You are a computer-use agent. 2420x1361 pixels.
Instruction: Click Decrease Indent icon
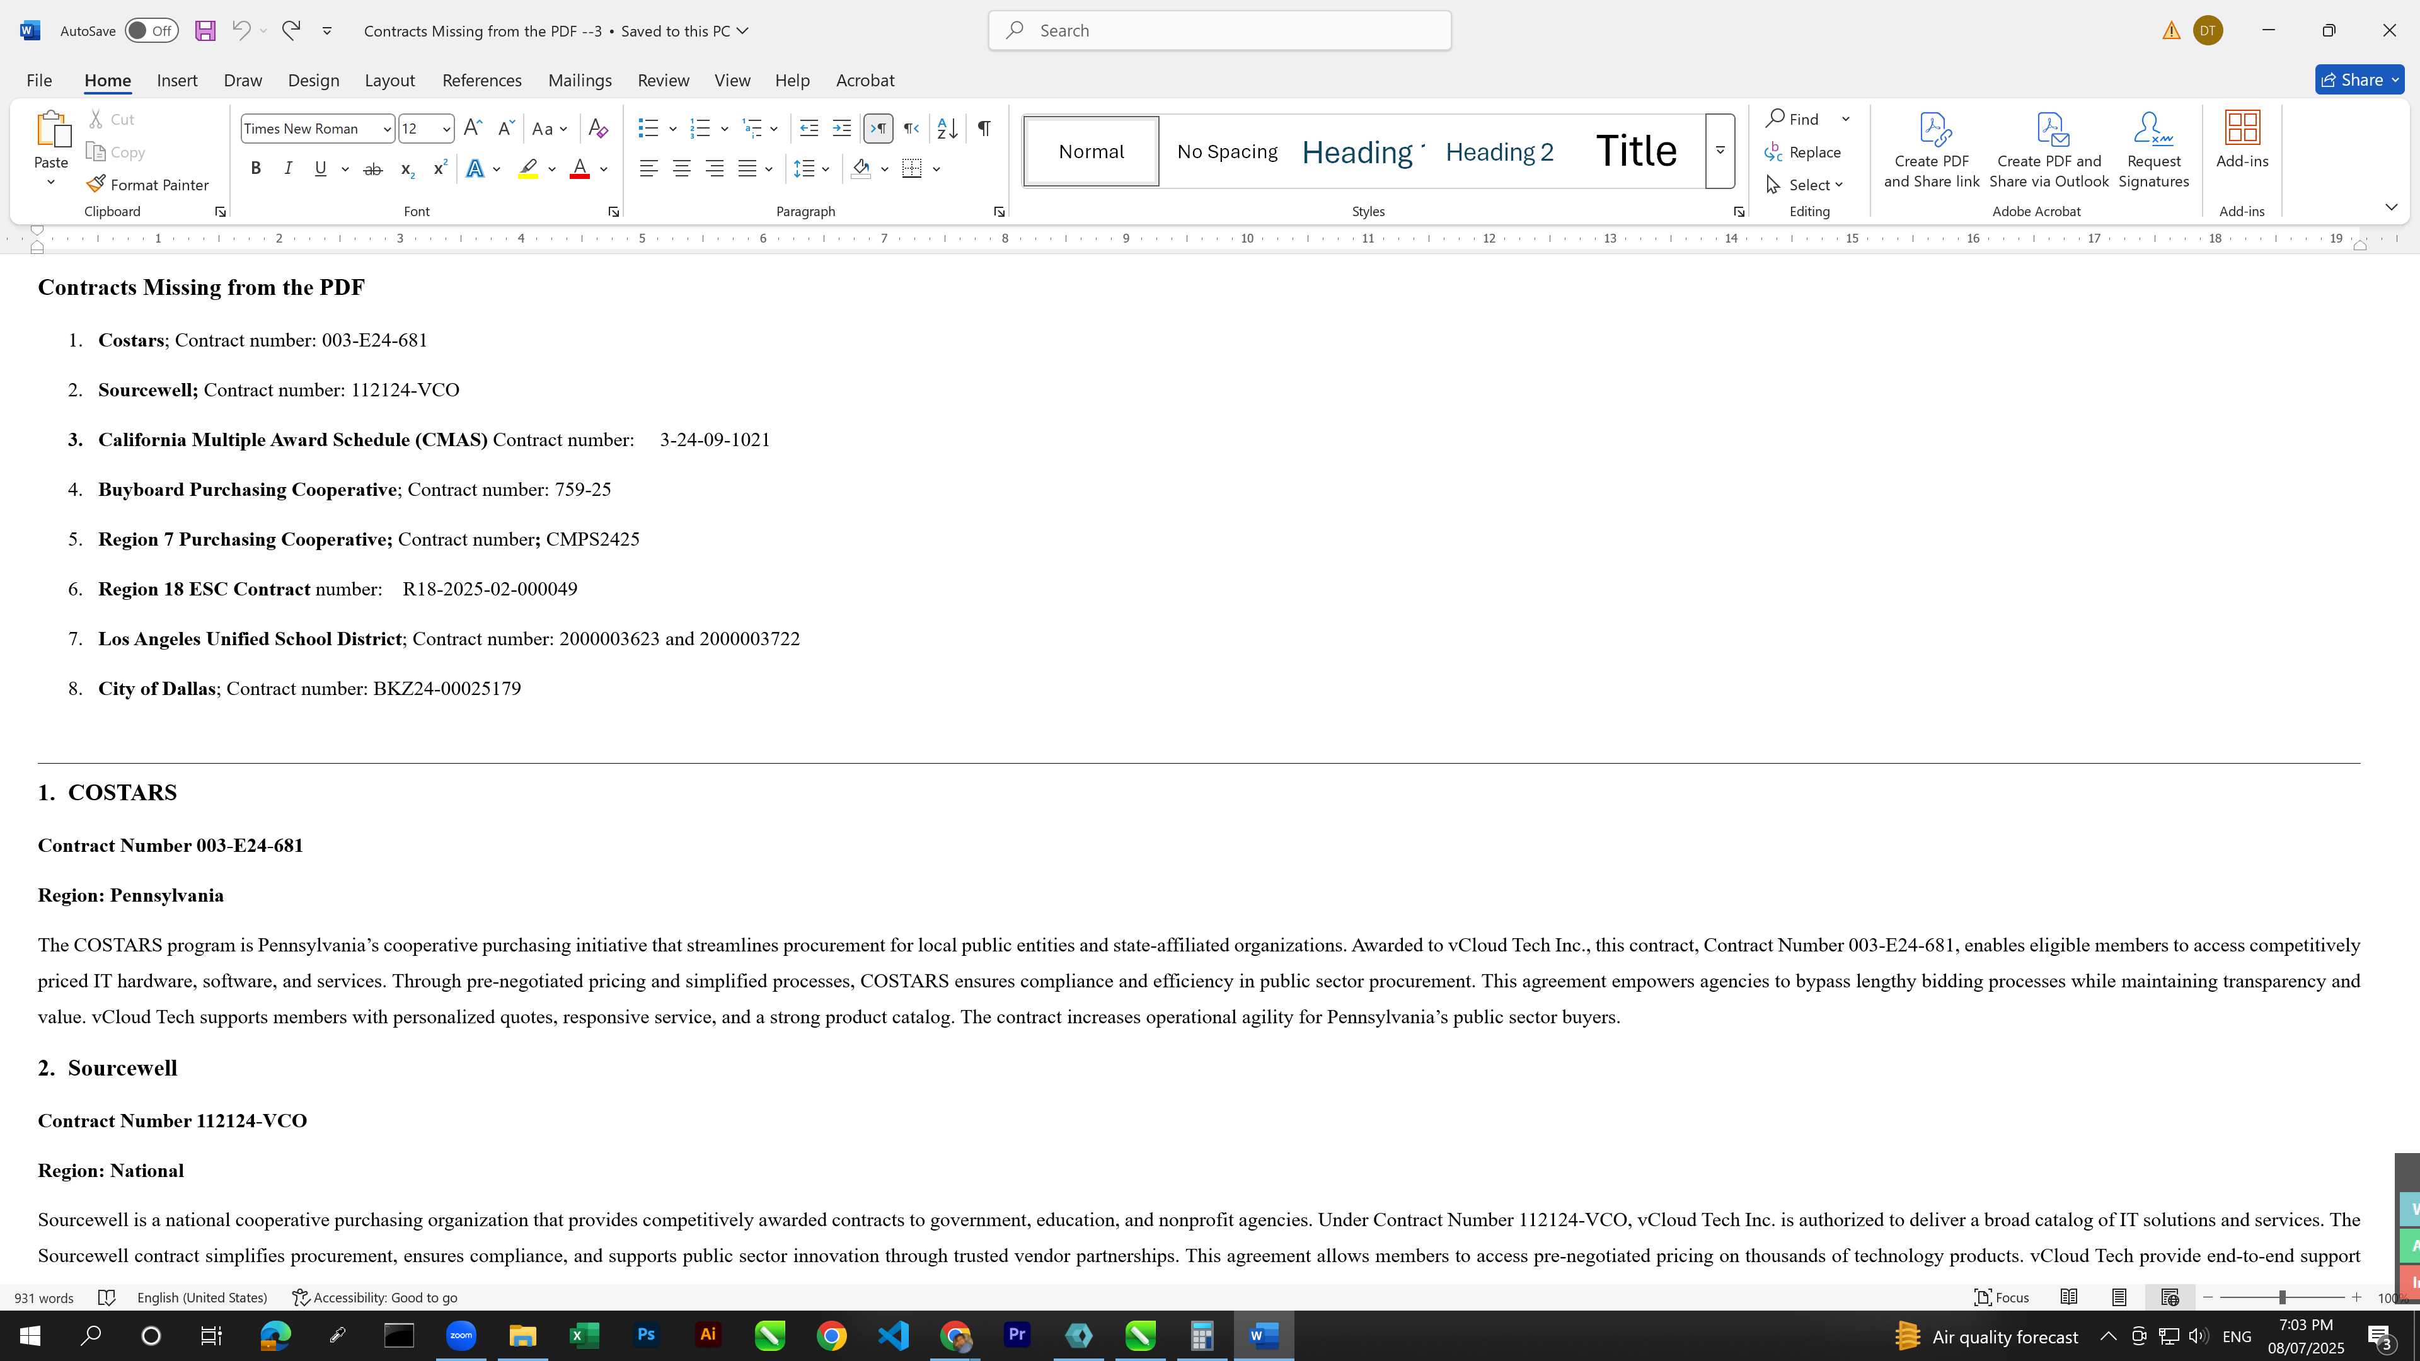tap(809, 129)
